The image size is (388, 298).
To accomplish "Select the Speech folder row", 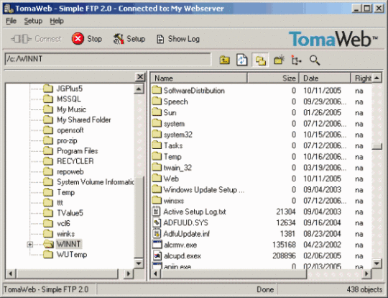I will (x=262, y=102).
